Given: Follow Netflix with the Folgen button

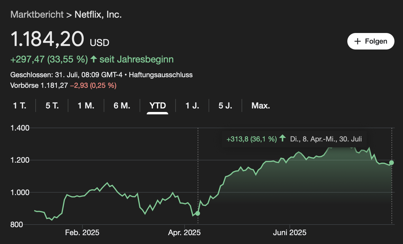Looking at the screenshot, I should click(x=371, y=41).
